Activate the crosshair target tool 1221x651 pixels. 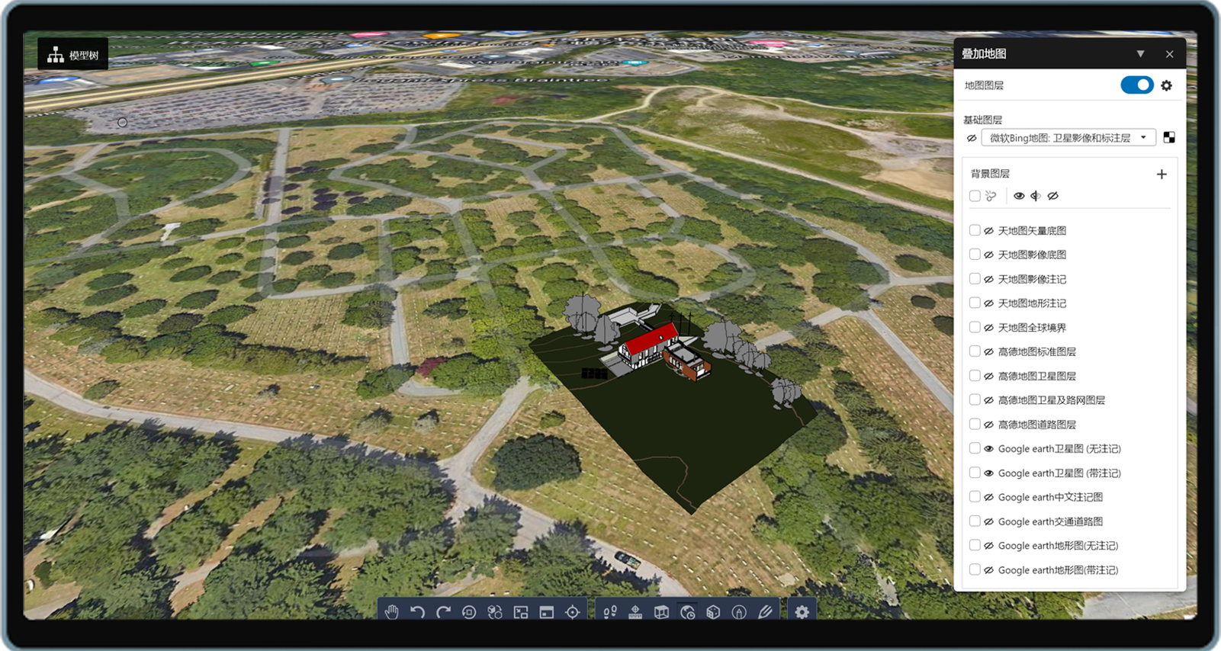(x=573, y=612)
